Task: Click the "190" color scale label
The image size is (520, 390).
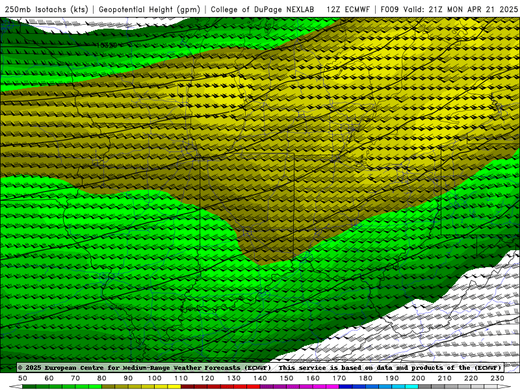Action: (x=392, y=378)
